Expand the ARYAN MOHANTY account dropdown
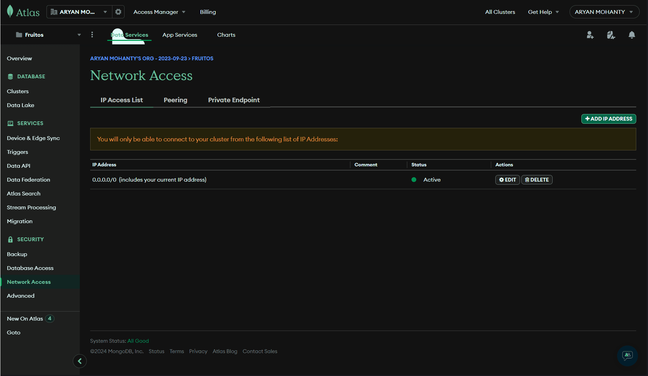 click(x=604, y=11)
